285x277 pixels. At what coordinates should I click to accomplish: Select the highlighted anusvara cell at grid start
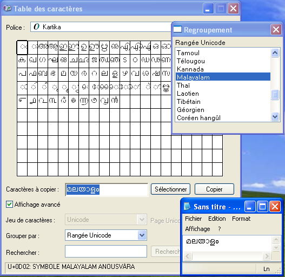pyautogui.click(x=22, y=48)
